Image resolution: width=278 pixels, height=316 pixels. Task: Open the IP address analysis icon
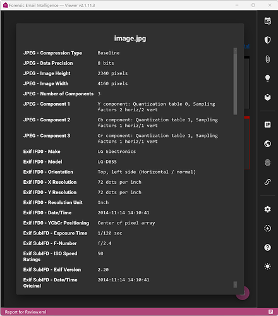(x=267, y=125)
